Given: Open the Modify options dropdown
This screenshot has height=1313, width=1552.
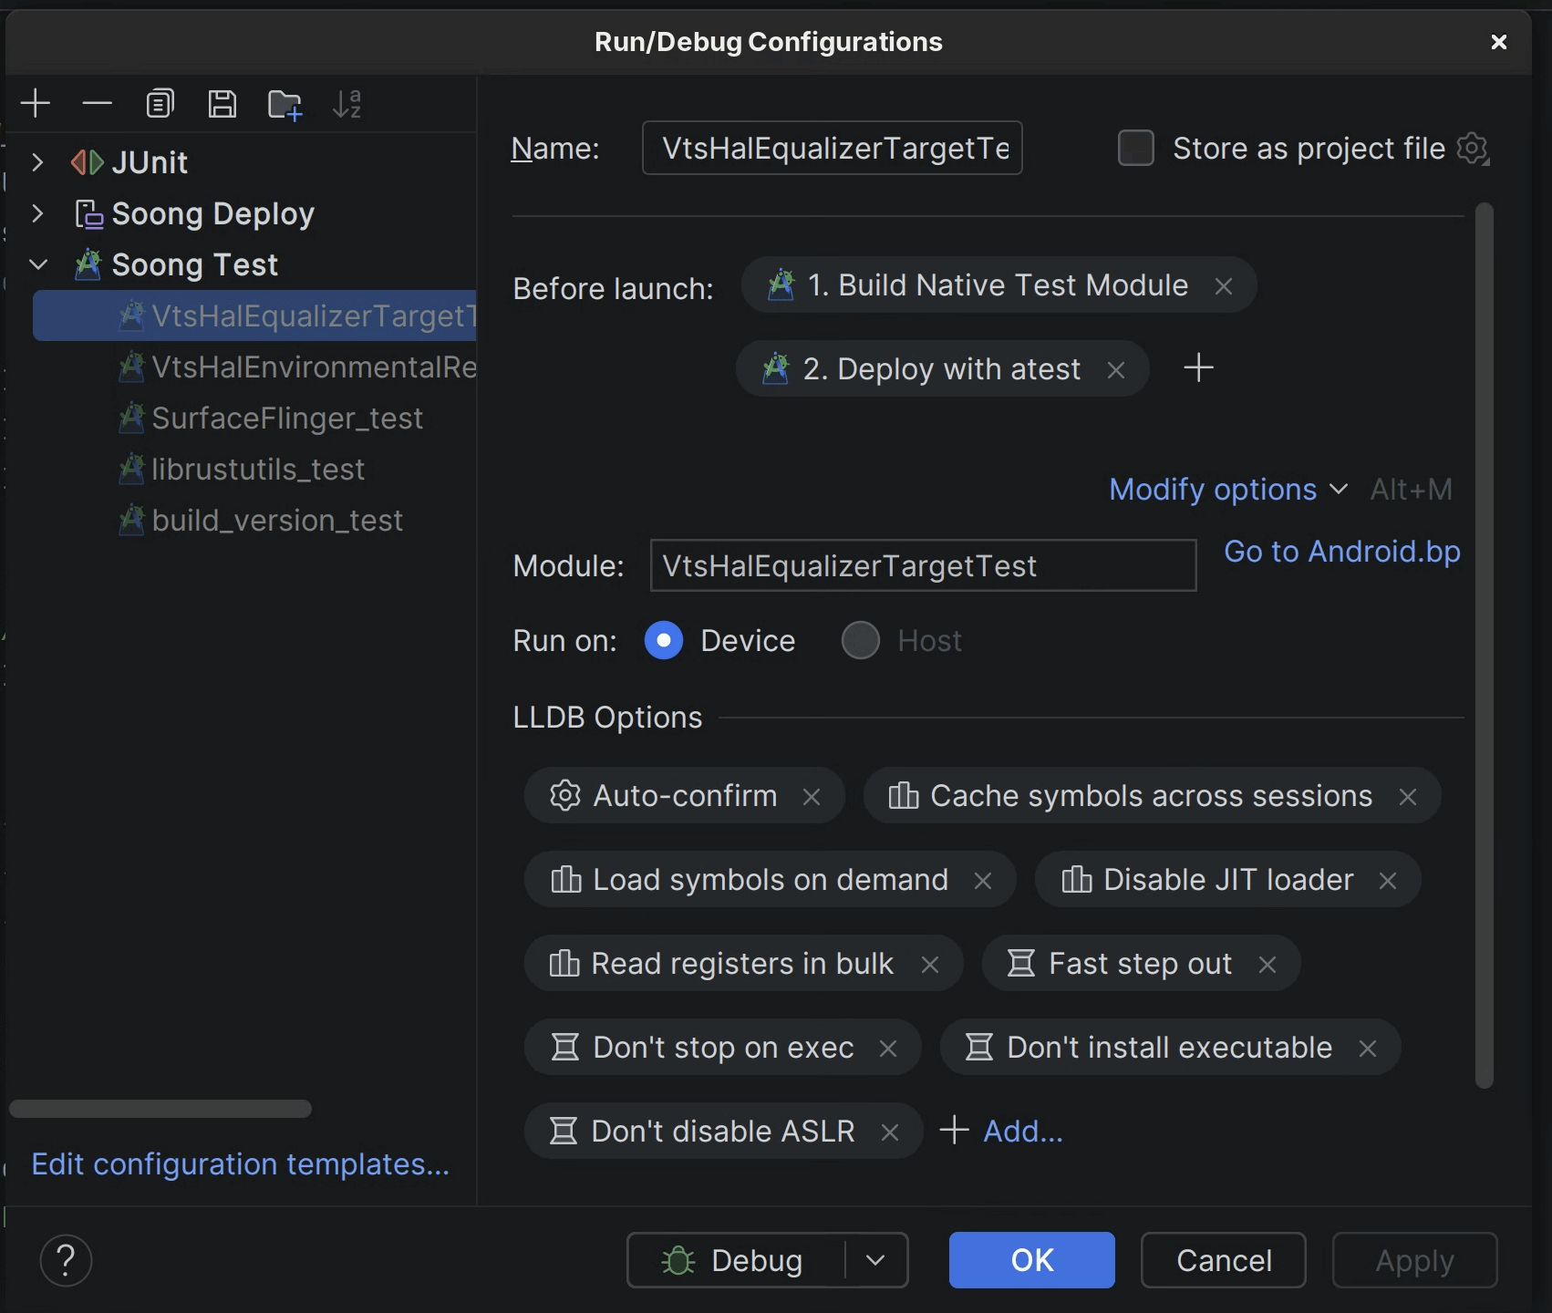Looking at the screenshot, I should pyautogui.click(x=1227, y=490).
